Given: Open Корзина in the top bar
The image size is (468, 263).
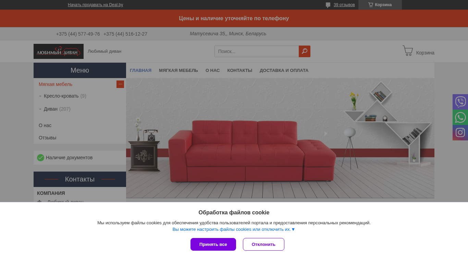Looking at the screenshot, I should click(380, 5).
